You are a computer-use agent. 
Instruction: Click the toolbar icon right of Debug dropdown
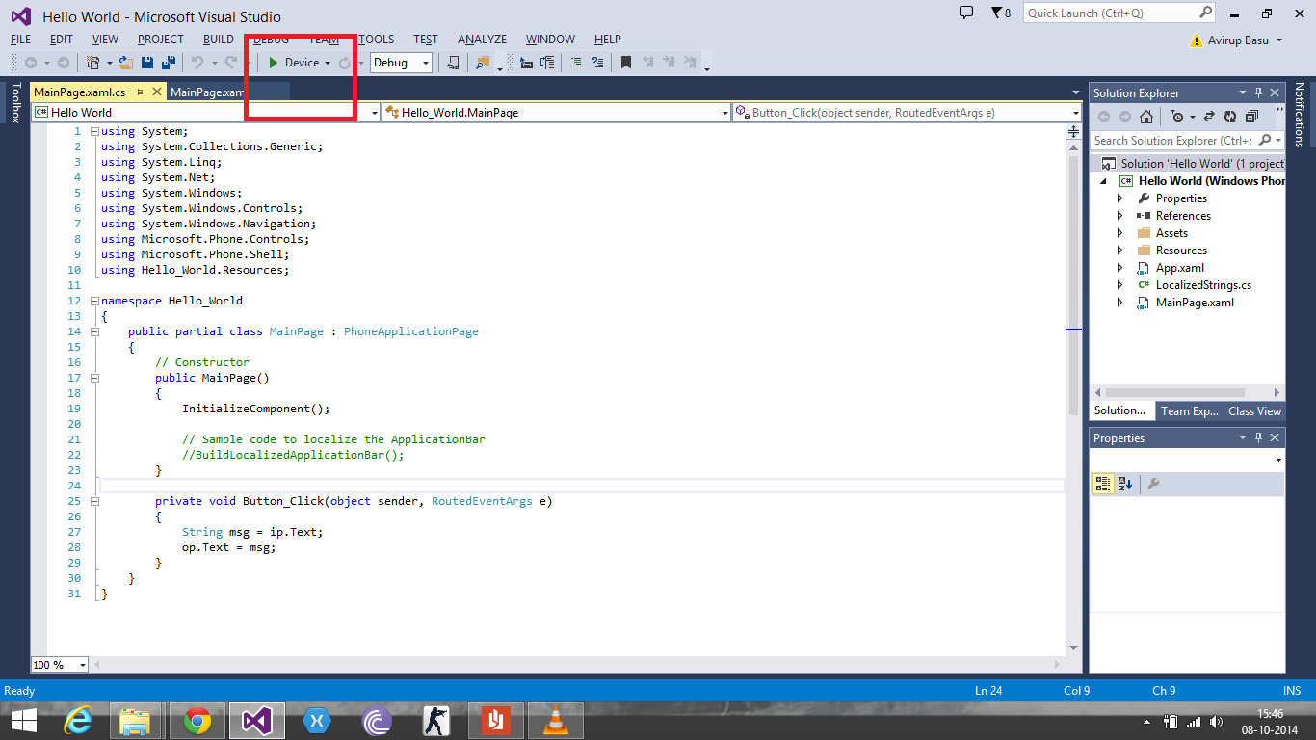point(453,63)
